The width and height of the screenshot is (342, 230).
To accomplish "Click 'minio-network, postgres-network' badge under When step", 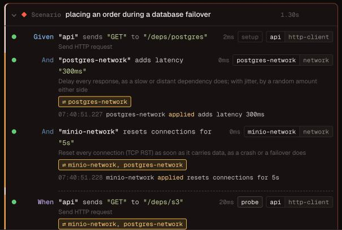I will click(x=122, y=224).
